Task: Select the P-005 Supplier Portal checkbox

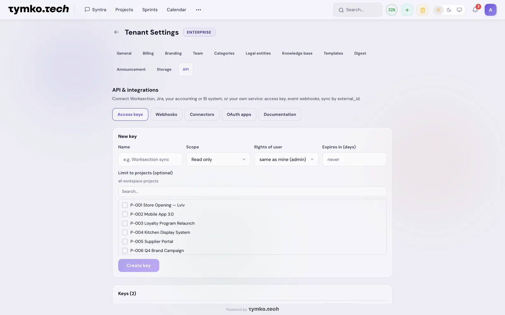Action: coord(125,242)
